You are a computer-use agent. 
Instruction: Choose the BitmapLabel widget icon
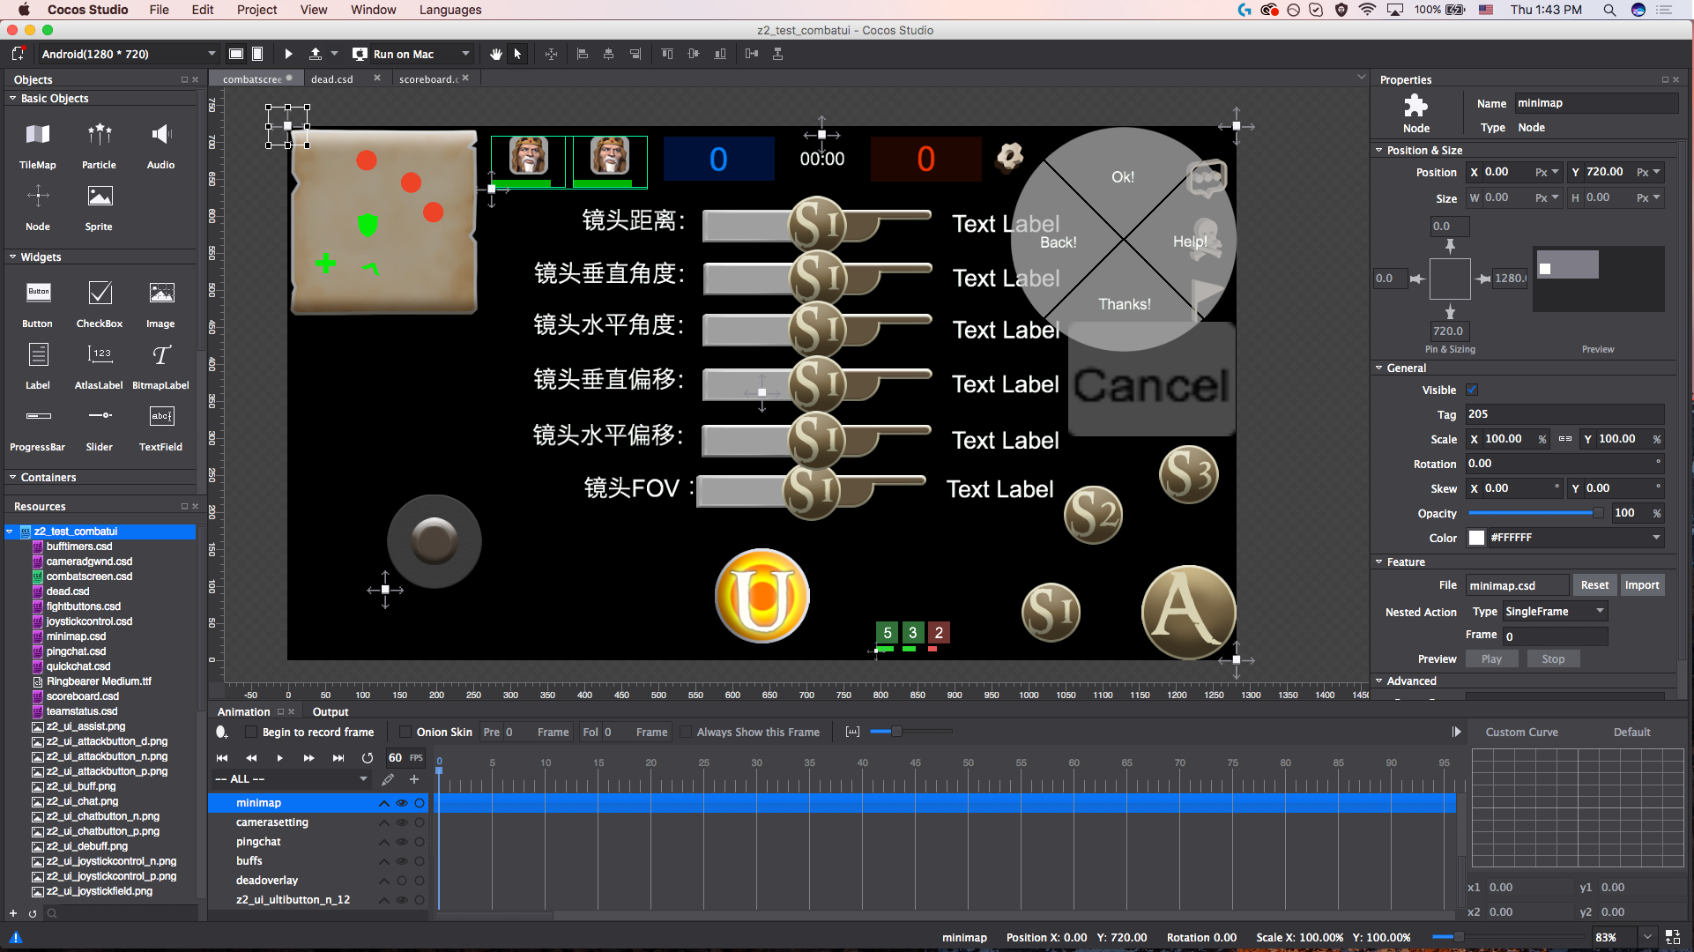tap(160, 355)
